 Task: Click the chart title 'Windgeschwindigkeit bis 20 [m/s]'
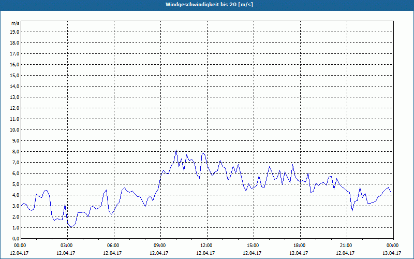(x=209, y=5)
